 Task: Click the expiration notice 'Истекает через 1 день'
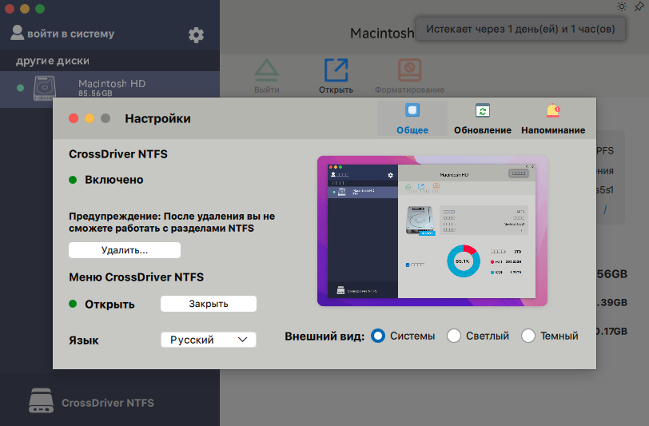coord(520,29)
